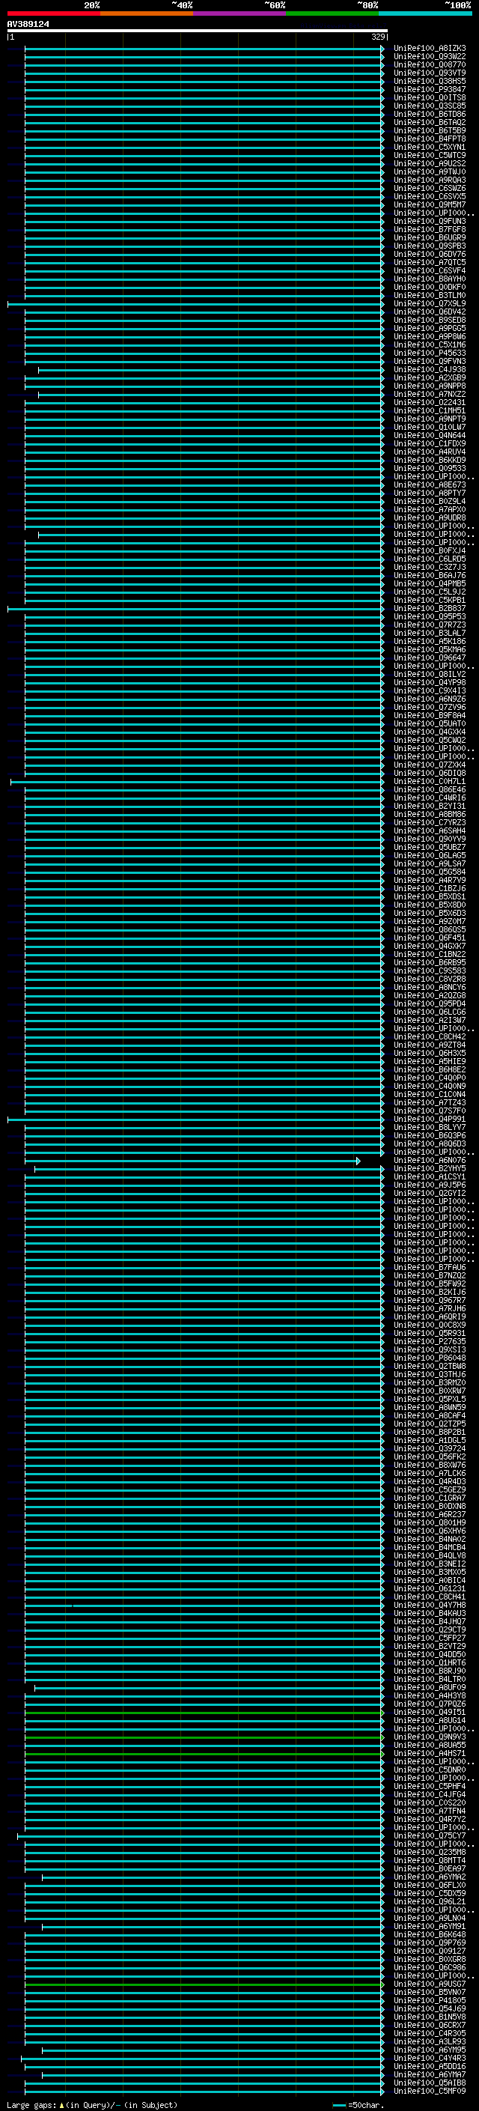Click the alignment bar for UniRef100_A8IZK3
Screen dimensions: 479x2111
[205, 49]
